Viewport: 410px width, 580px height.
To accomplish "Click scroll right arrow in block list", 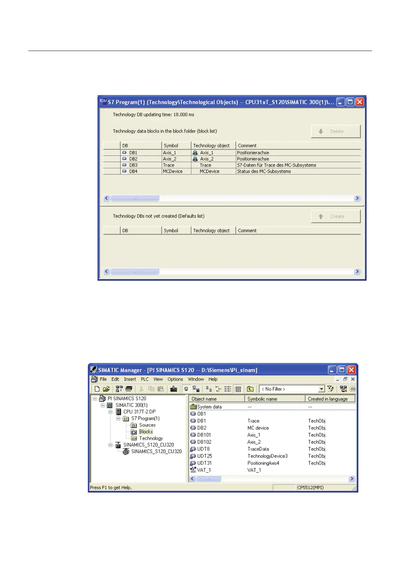I will click(357, 198).
